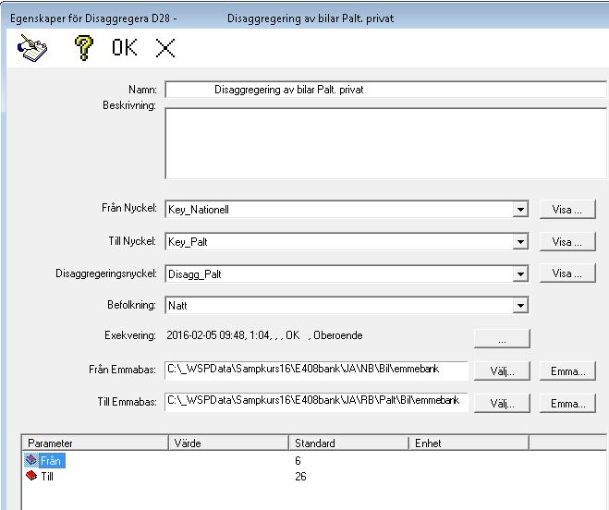Click the Enhet column header

[469, 443]
